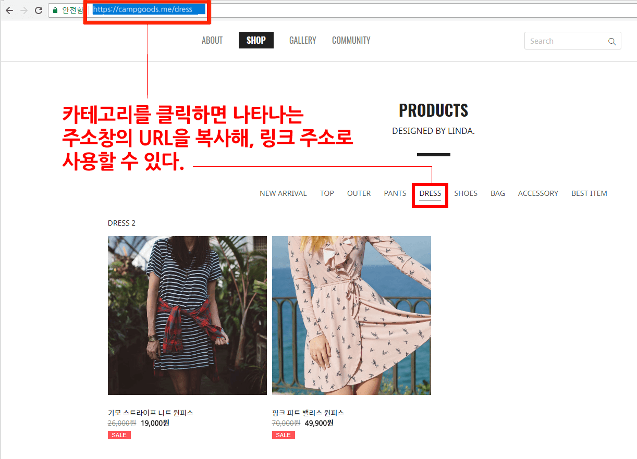Click the browser forward arrow
Screen dimensions: 637x459
pyautogui.click(x=23, y=10)
